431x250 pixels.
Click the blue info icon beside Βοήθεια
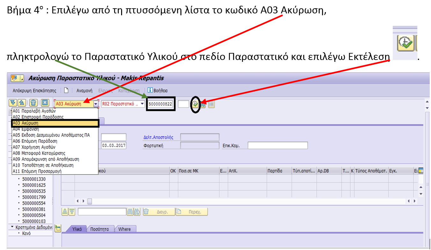[x=150, y=91]
